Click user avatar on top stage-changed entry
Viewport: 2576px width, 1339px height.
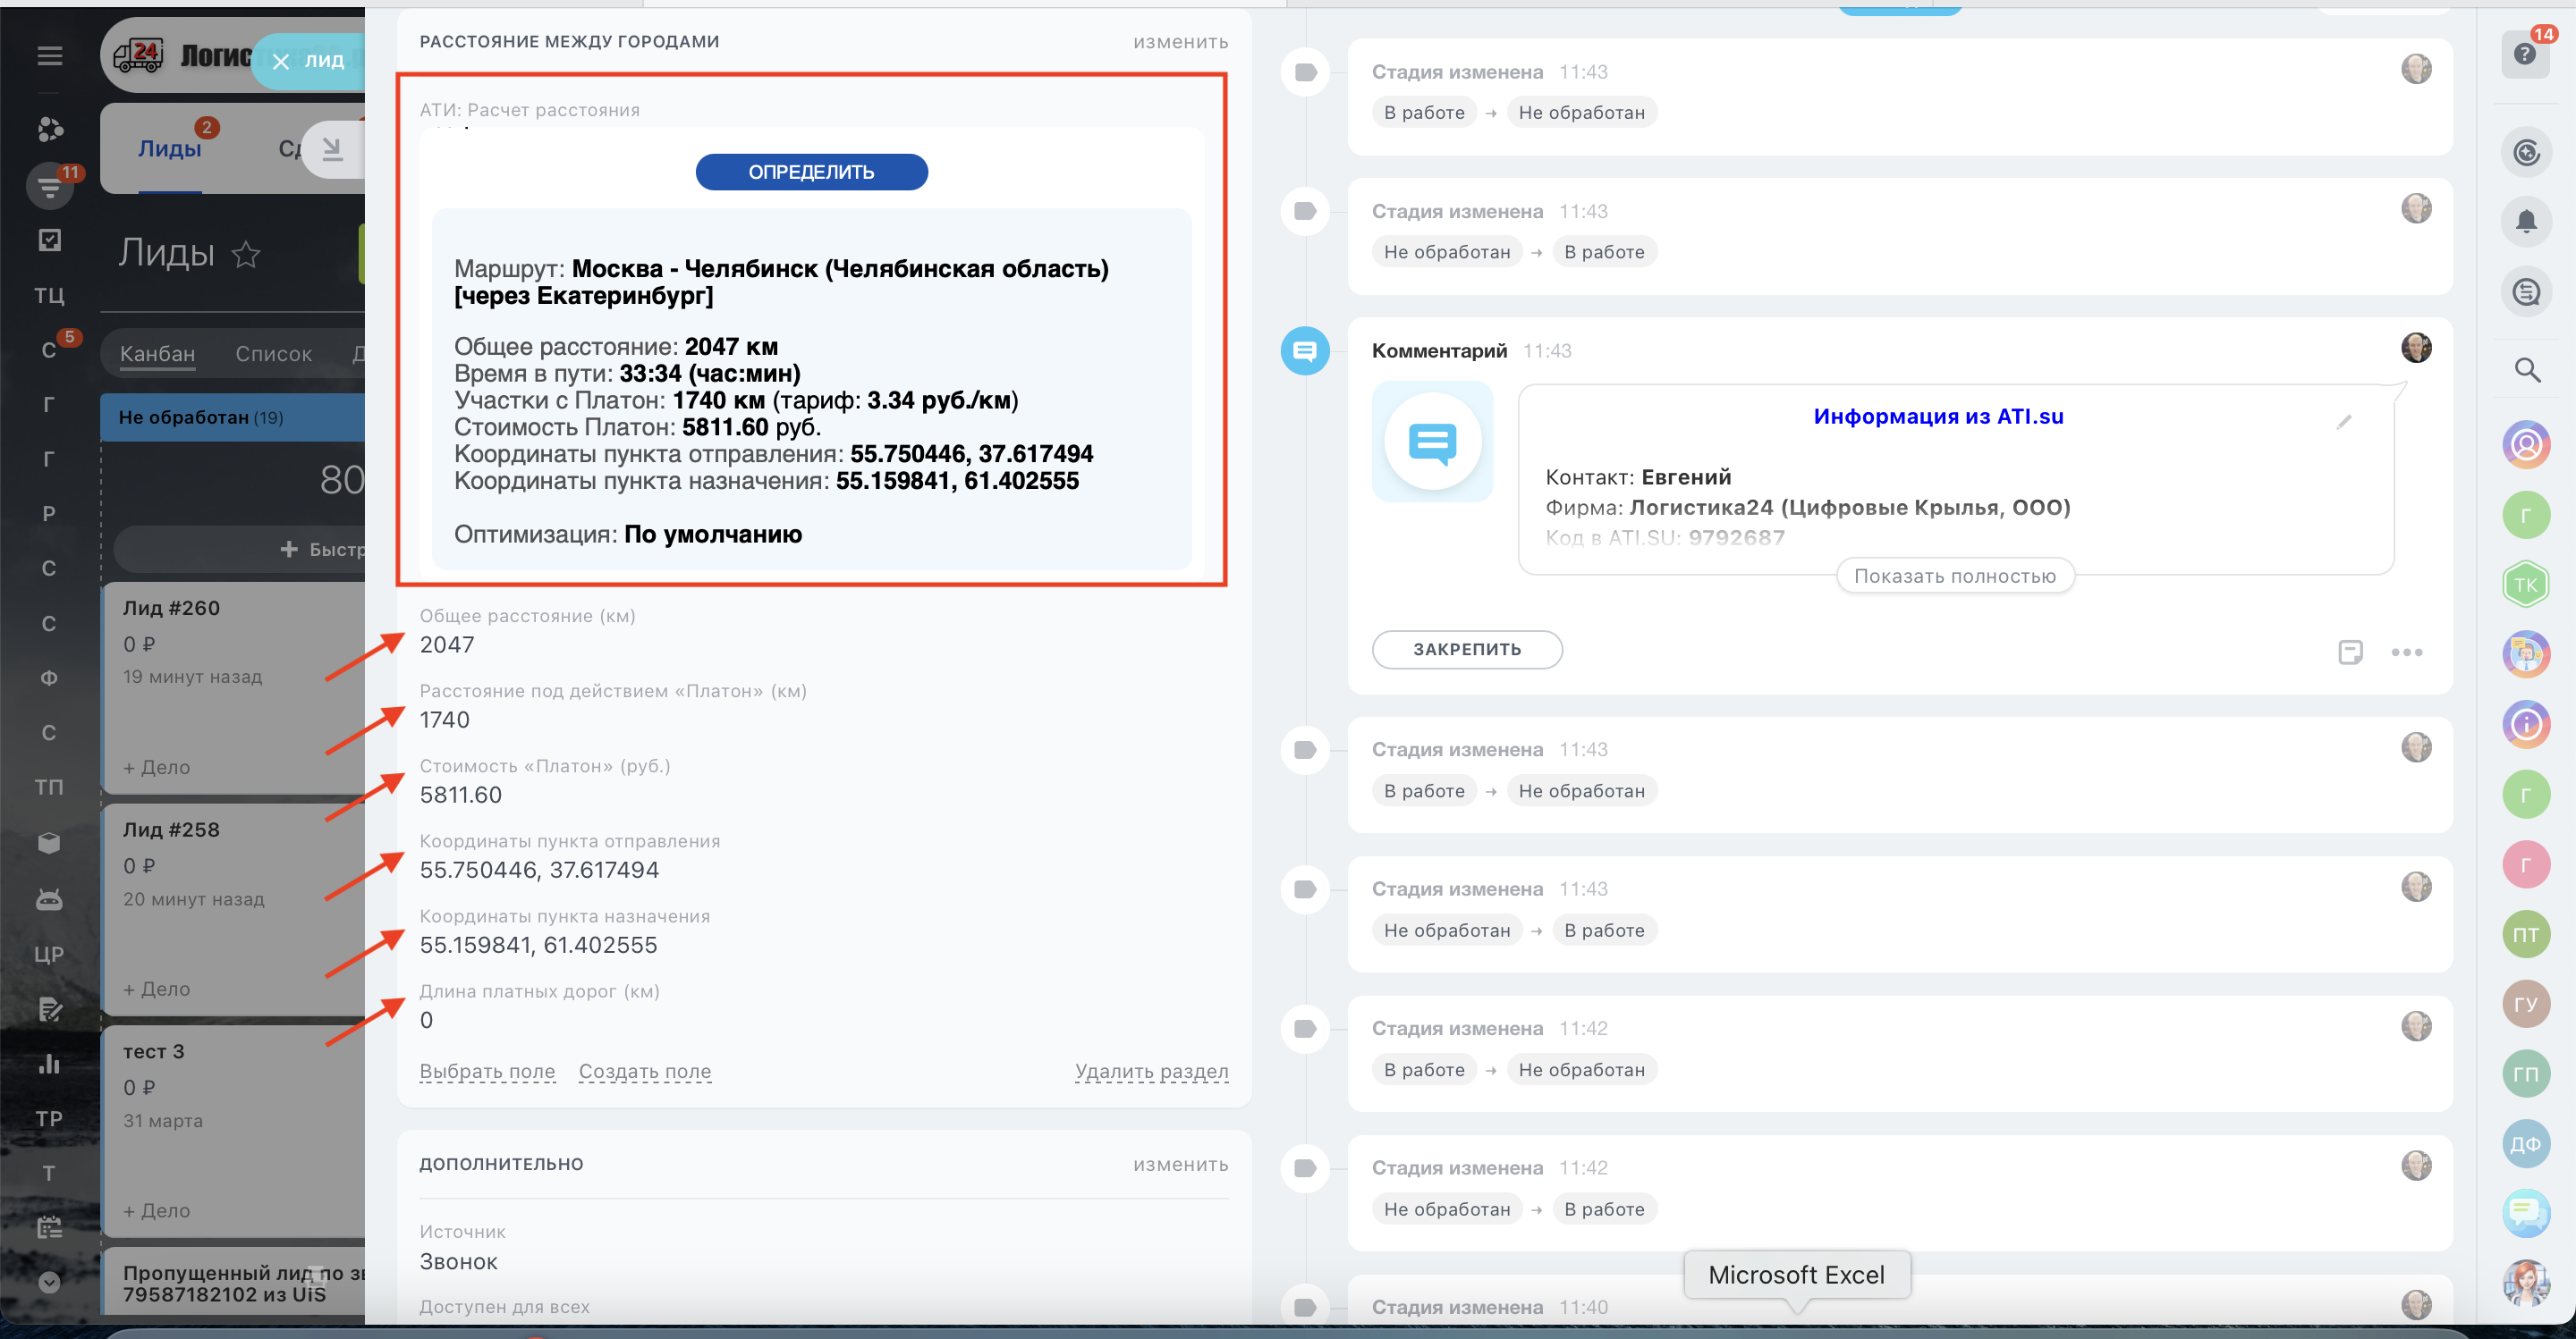coord(2416,69)
